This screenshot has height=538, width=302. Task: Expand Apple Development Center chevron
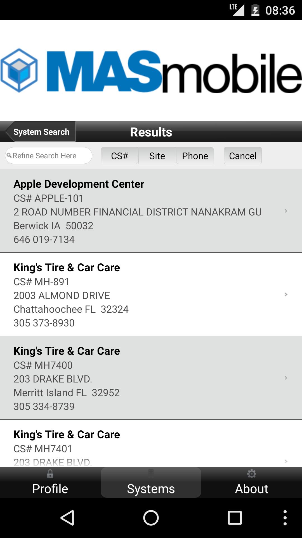[286, 211]
